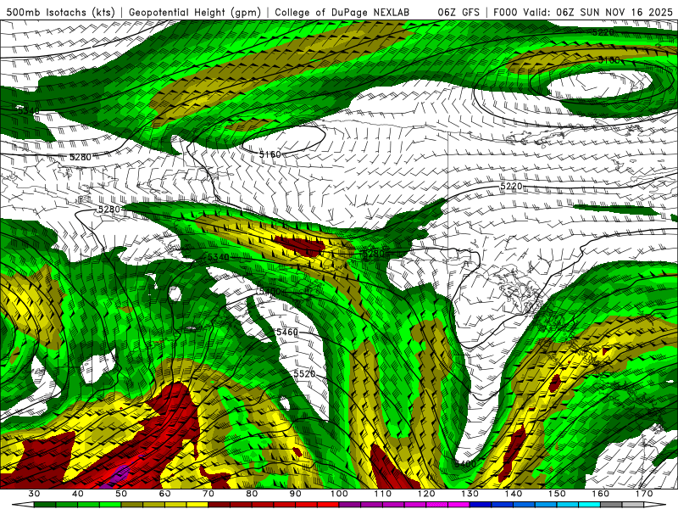This screenshot has width=678, height=509.
Task: Click the "College of DuPage NEXLAB" label
Action: point(342,12)
